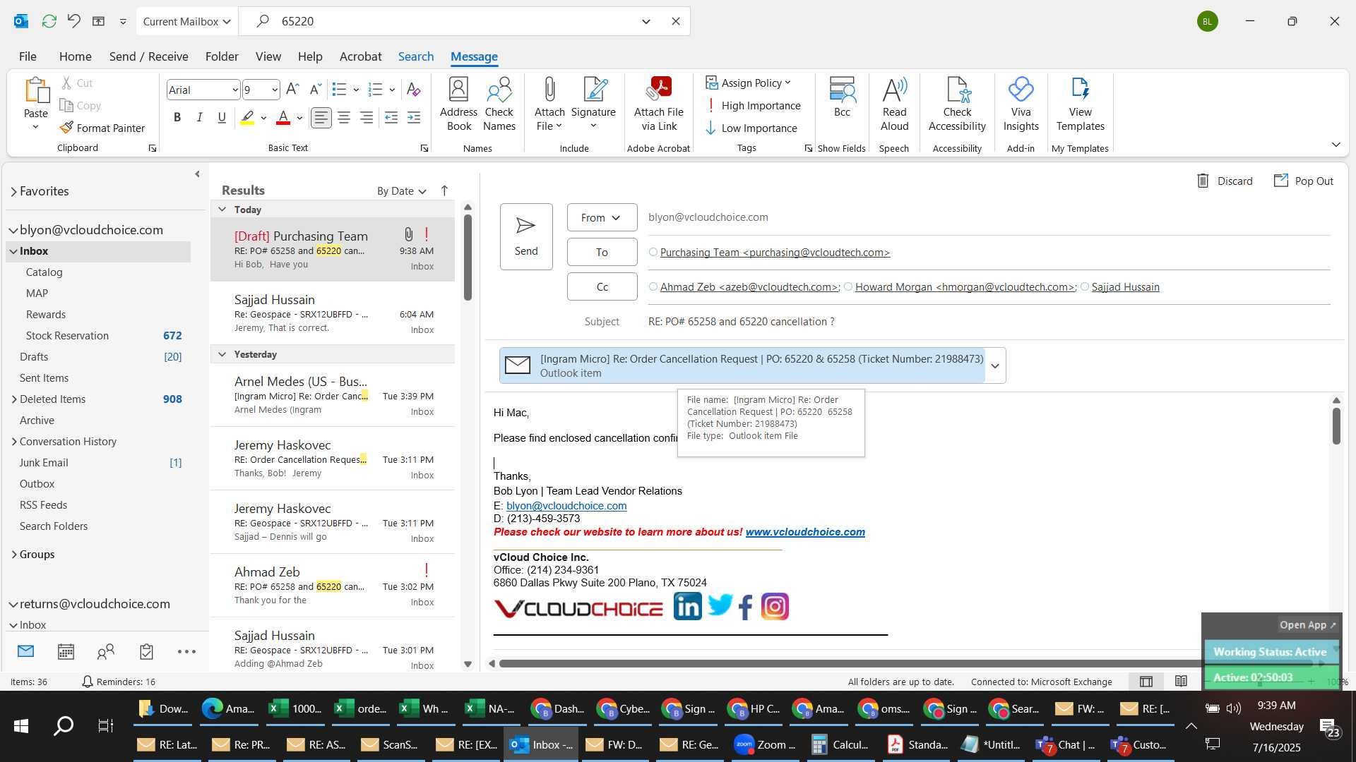Screen dimensions: 1356x762
Task: Click the numbered list icon
Action: click(x=376, y=90)
